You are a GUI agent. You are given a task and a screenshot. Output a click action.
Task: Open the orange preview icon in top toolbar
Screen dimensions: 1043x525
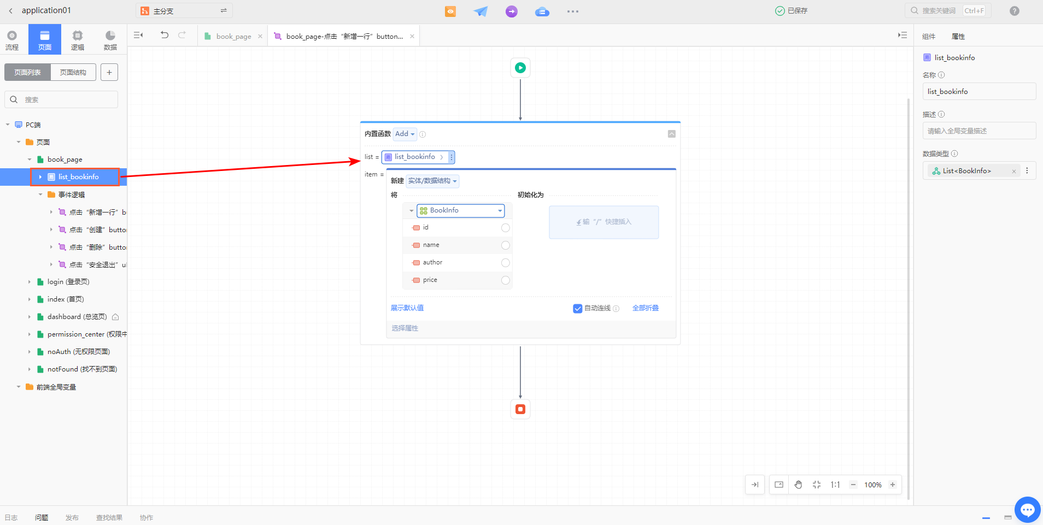tap(450, 11)
